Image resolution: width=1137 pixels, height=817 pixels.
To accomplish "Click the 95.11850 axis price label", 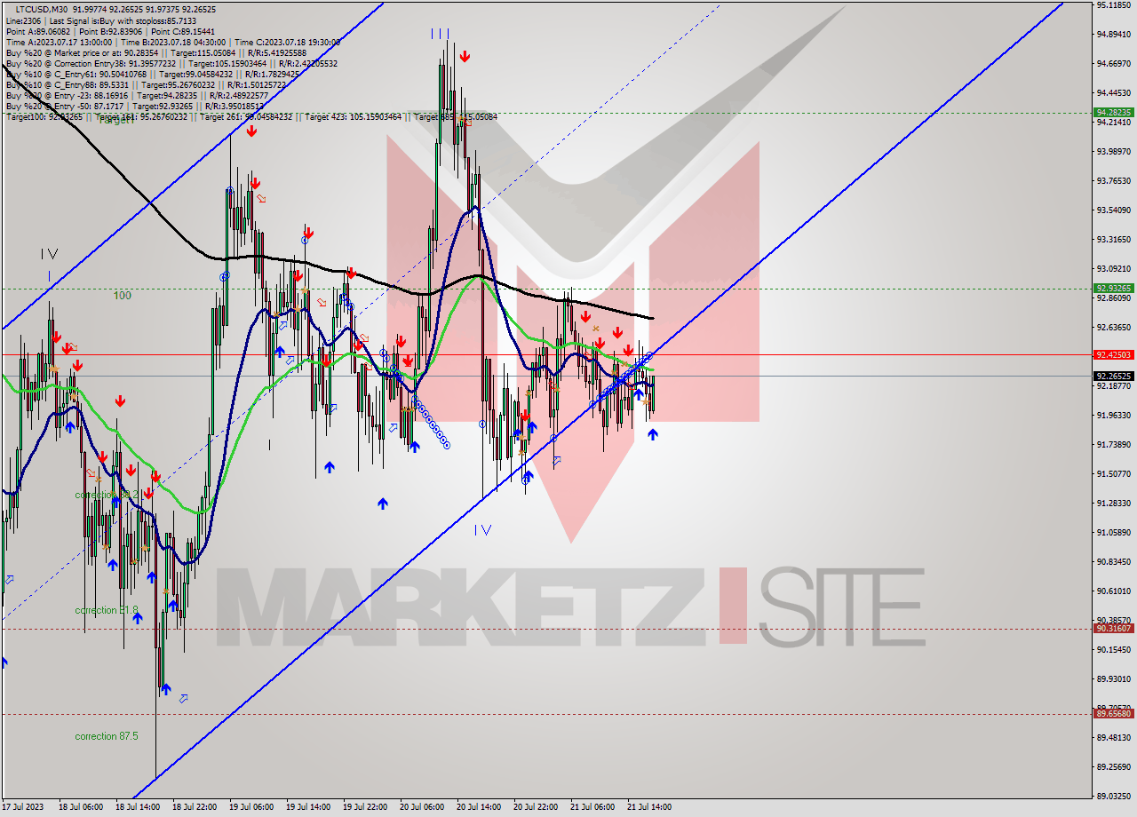I will (x=1114, y=5).
